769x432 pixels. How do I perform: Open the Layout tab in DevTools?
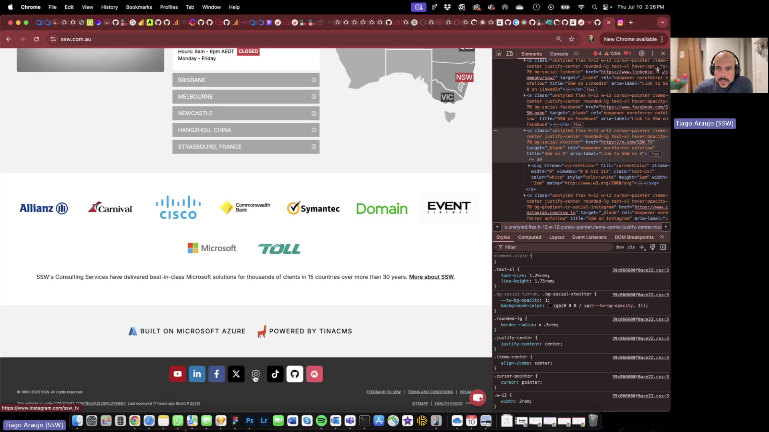click(556, 237)
